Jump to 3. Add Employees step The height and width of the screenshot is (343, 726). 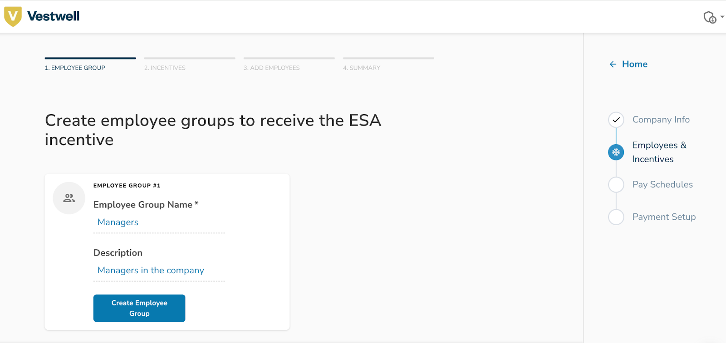click(x=271, y=68)
